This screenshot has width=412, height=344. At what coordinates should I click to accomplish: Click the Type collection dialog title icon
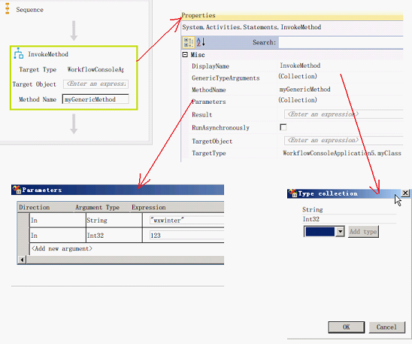(292, 193)
